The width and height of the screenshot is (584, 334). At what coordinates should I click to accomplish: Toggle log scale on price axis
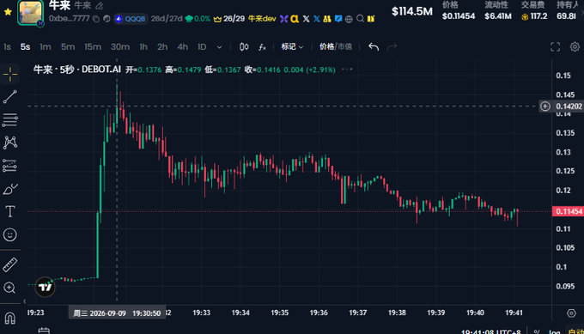[x=554, y=331]
